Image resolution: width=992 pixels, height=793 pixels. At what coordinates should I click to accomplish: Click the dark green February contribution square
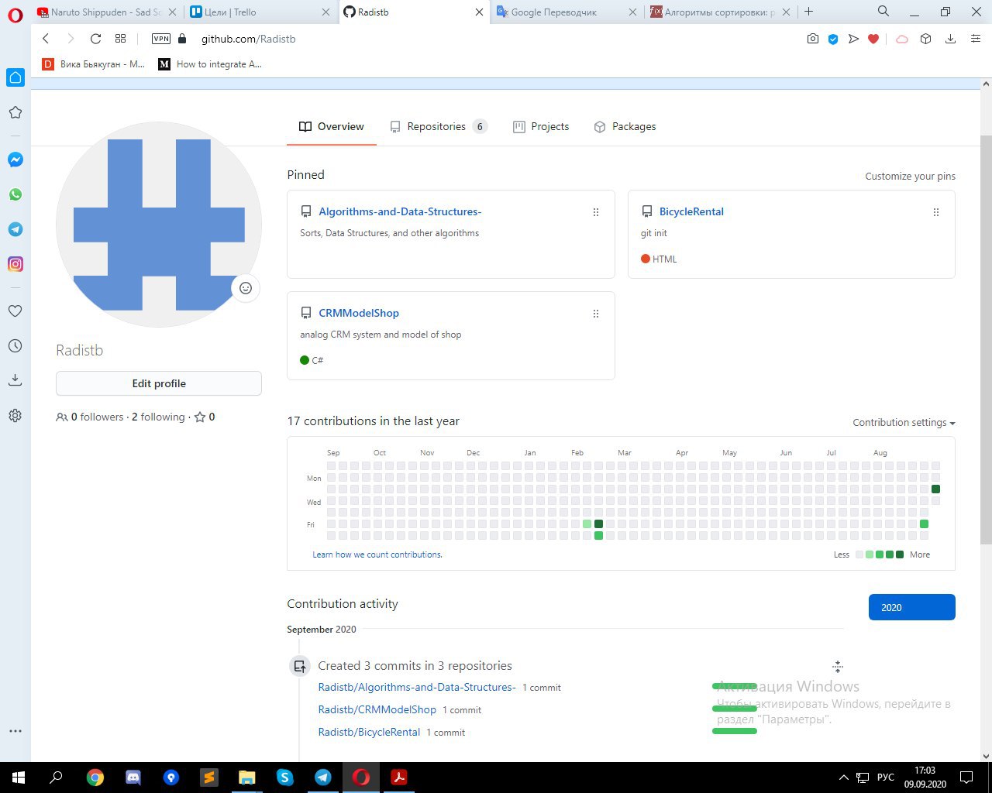(x=598, y=524)
